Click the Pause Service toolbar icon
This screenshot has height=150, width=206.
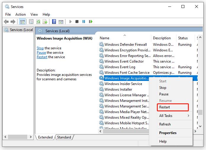coord(84,22)
